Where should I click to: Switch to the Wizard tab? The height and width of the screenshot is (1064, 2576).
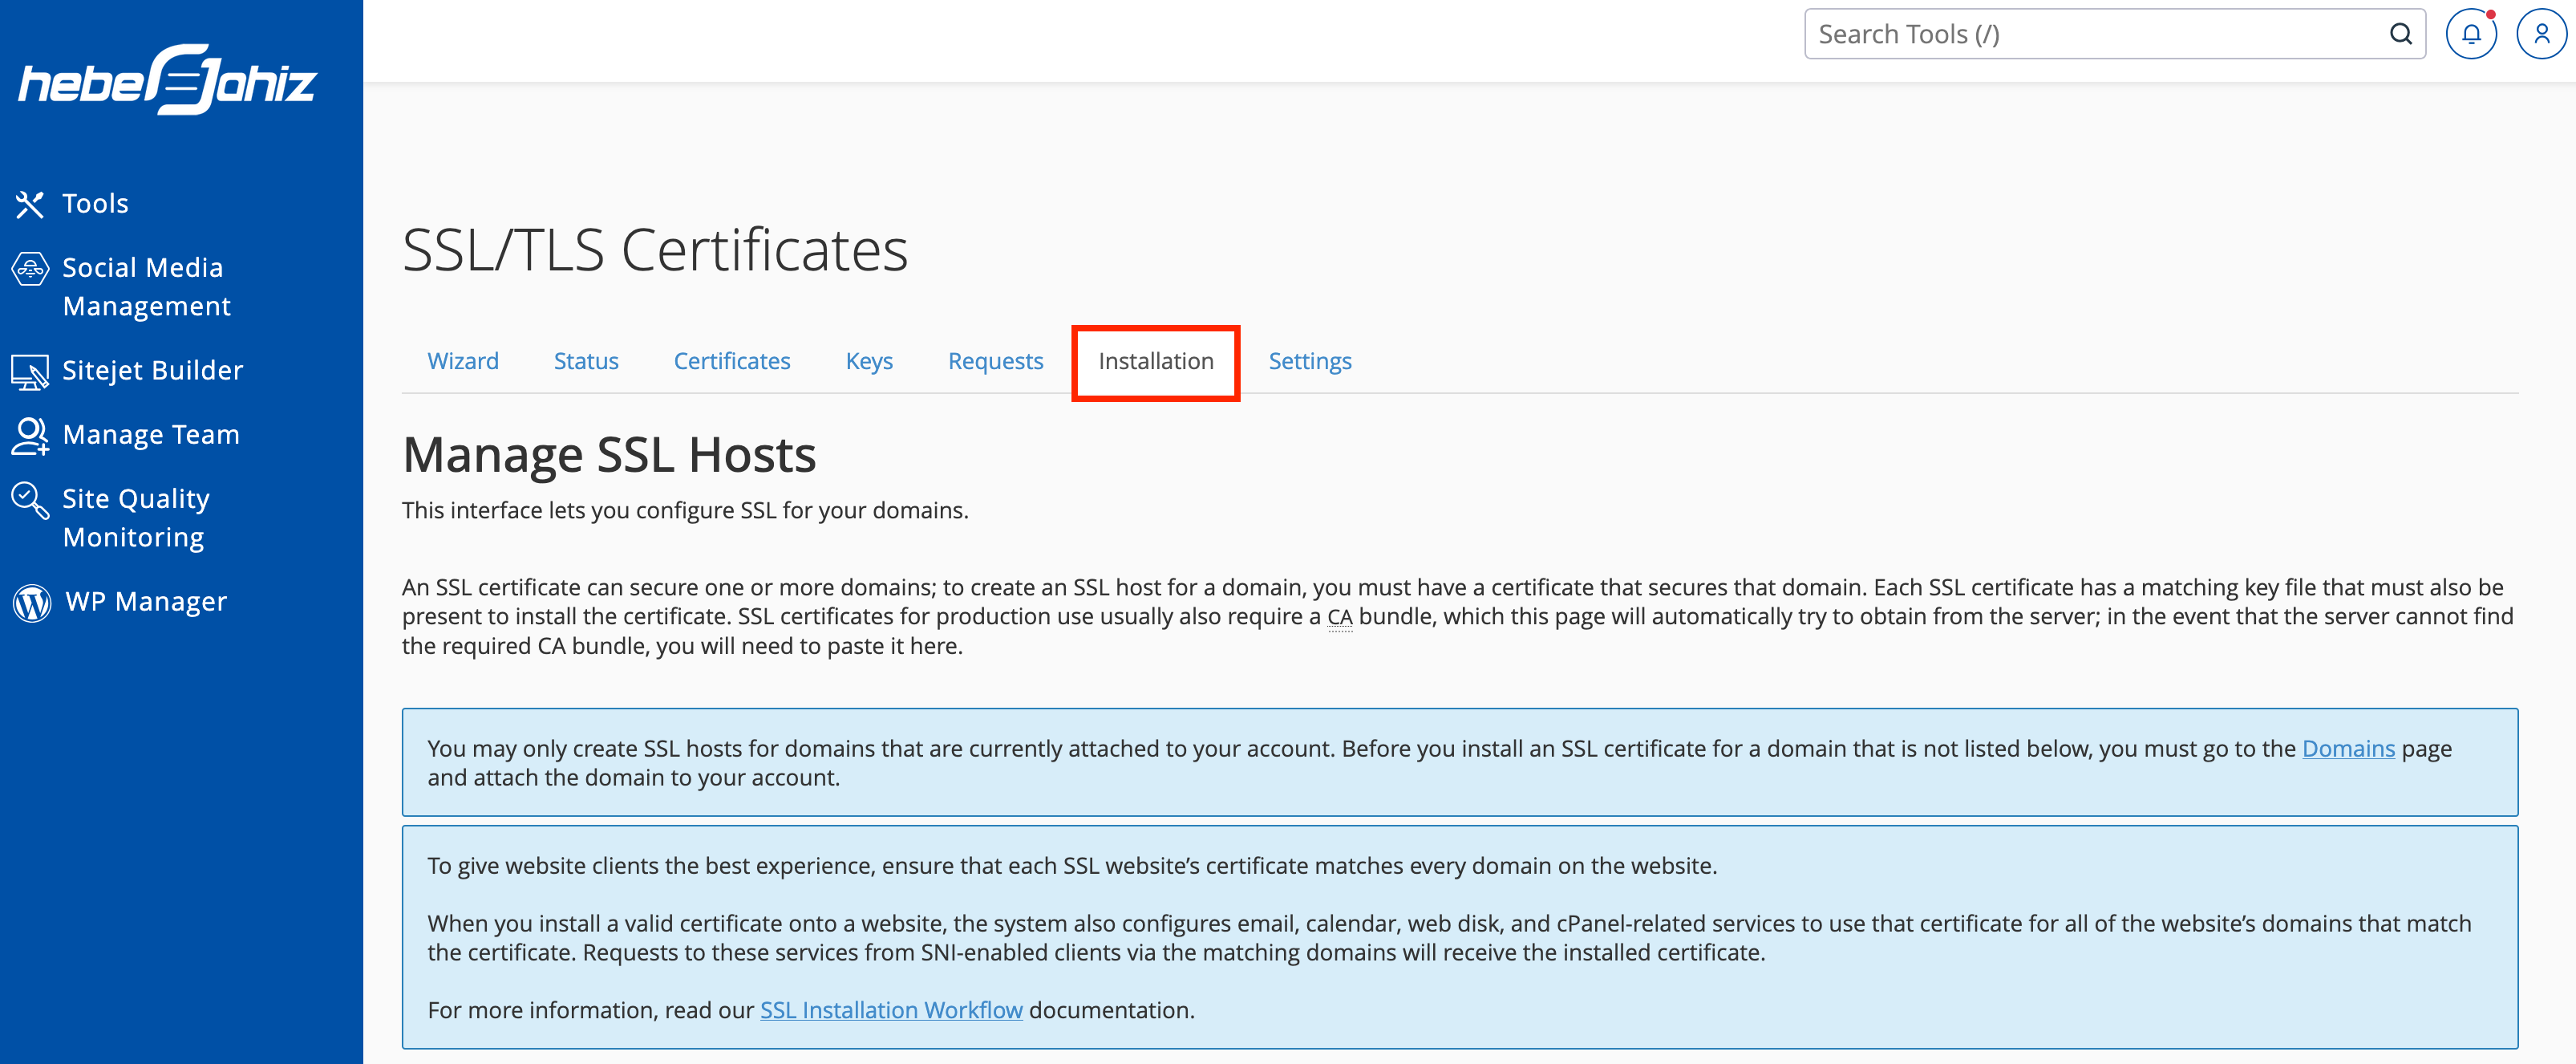(x=463, y=361)
